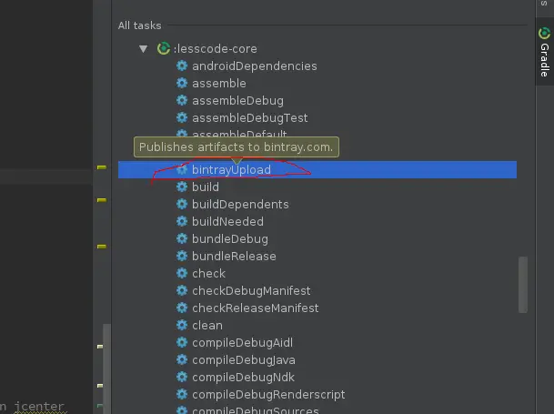This screenshot has height=414, width=554.
Task: Select the check task
Action: (208, 274)
